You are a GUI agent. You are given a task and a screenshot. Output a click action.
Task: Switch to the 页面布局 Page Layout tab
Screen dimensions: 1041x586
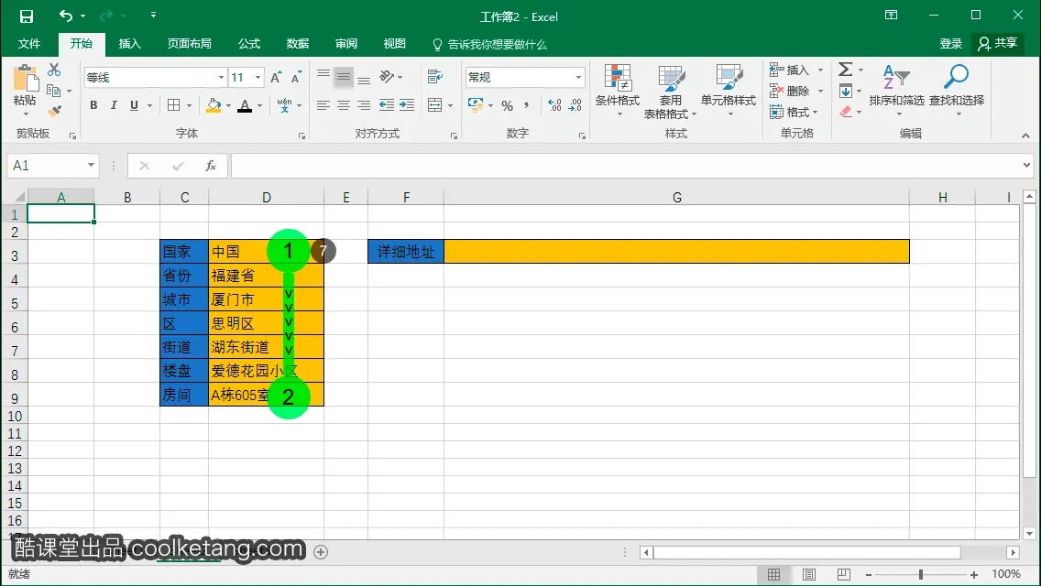[x=189, y=44]
